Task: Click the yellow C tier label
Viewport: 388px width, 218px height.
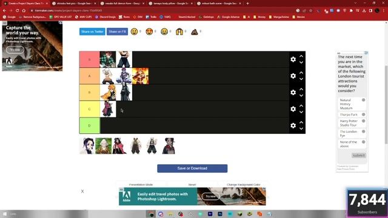Action: point(90,109)
